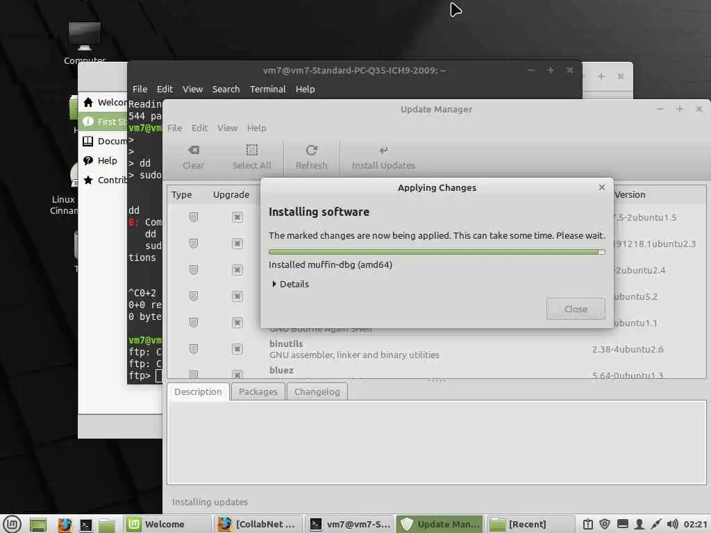The height and width of the screenshot is (533, 711).
Task: Click the show desktop icon in the panel
Action: click(x=38, y=525)
